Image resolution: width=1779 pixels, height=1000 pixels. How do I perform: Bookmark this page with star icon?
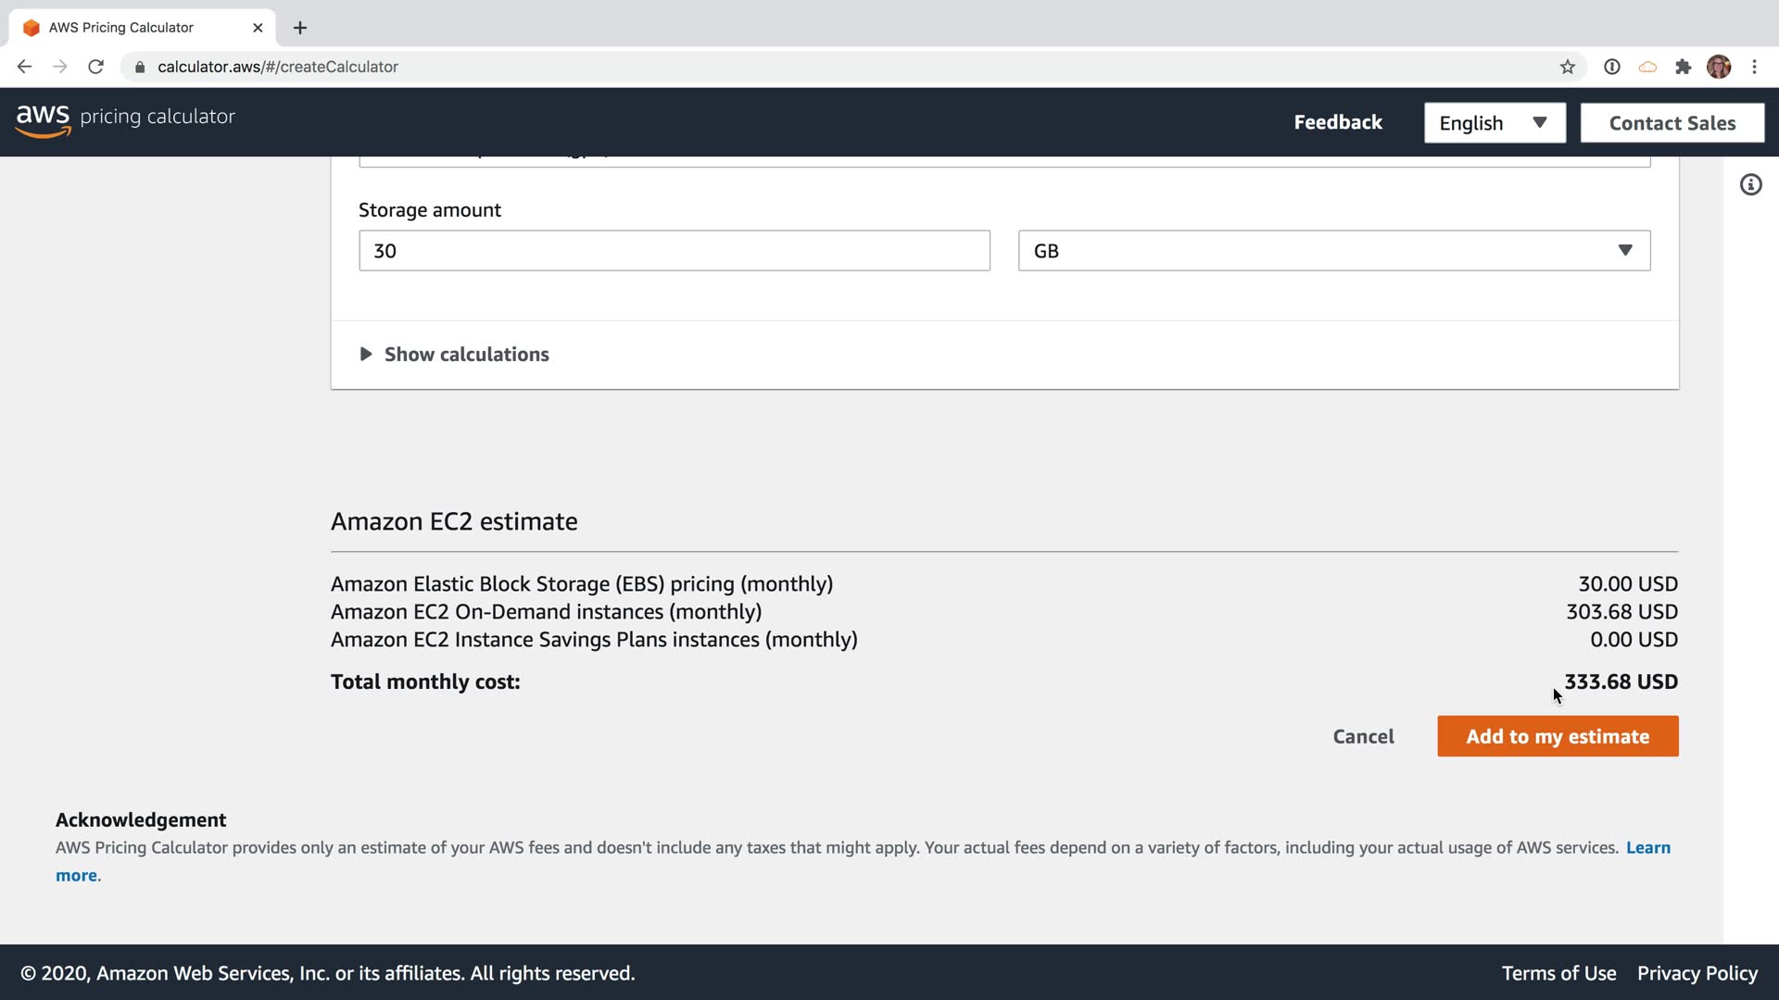[x=1567, y=67]
